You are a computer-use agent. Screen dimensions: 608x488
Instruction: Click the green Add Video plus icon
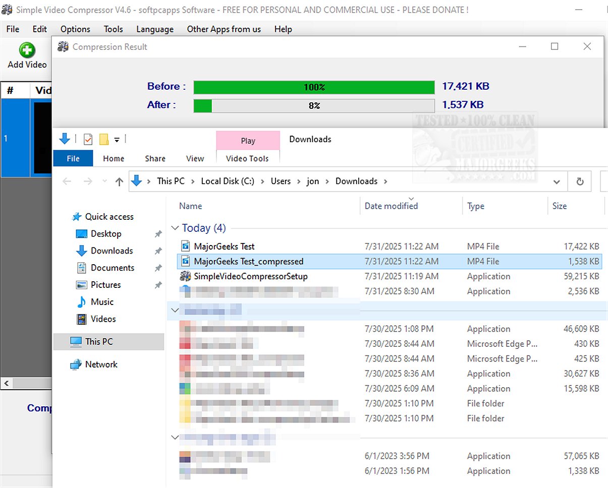(x=27, y=50)
